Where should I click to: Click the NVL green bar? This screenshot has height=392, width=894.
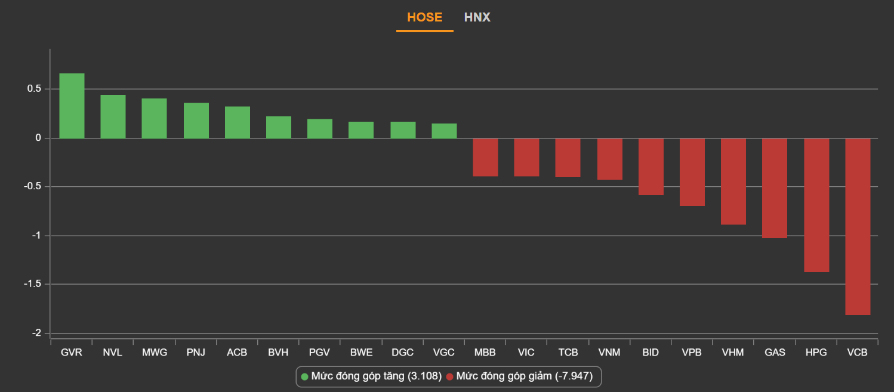113,116
